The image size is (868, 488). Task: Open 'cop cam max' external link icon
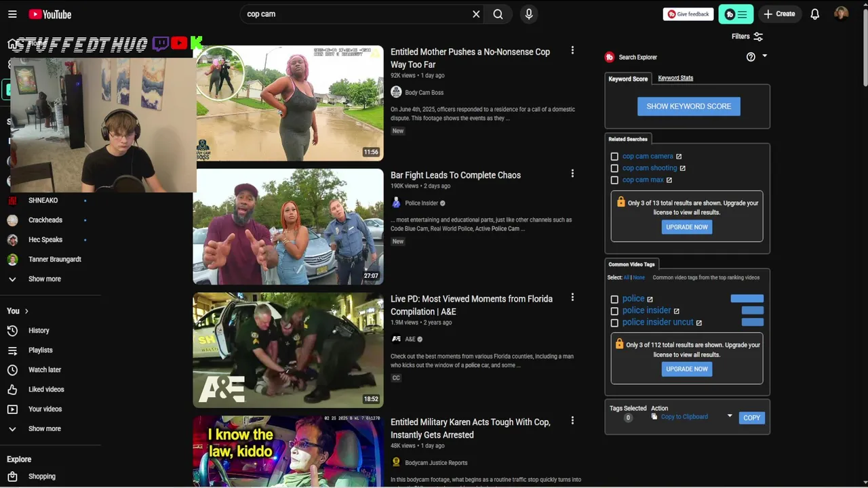coord(669,180)
